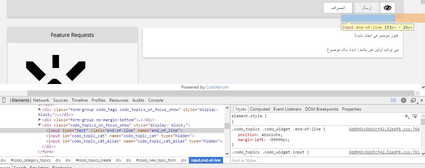Collapse the codo_topics_on_focus_show div node
Image resolution: width=425 pixels, height=168 pixels.
click(40, 125)
